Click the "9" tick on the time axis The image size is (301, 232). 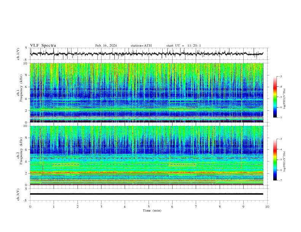tap(243, 207)
